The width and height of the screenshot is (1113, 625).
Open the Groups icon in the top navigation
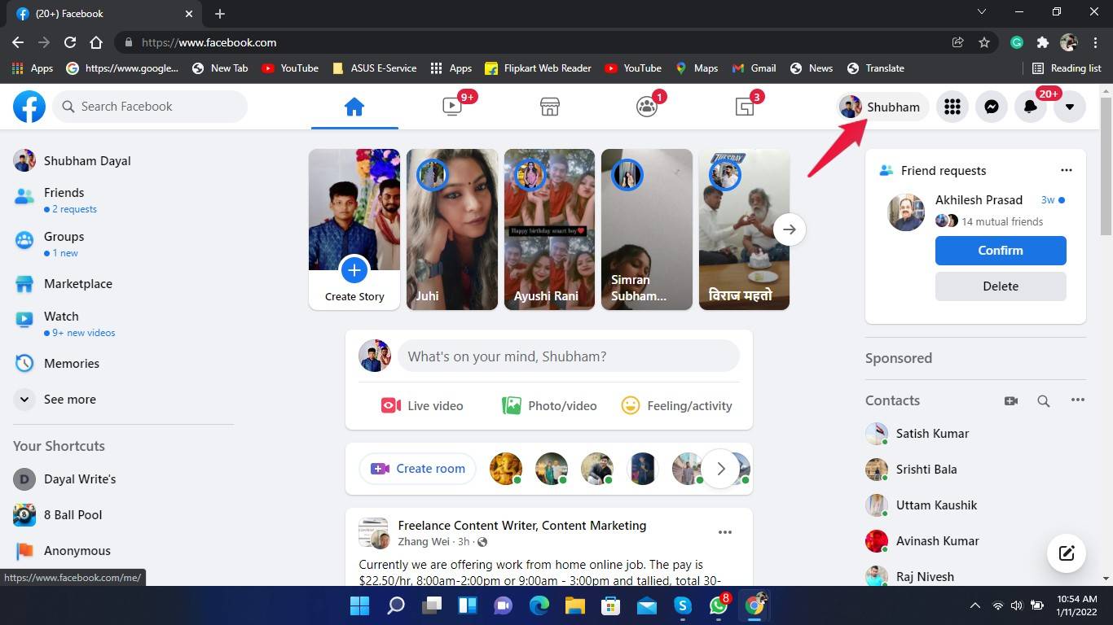click(647, 107)
